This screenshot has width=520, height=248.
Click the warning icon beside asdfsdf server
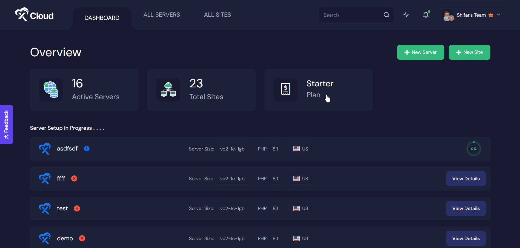tap(87, 149)
